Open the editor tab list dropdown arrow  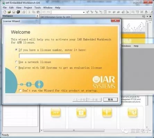pos(147,17)
